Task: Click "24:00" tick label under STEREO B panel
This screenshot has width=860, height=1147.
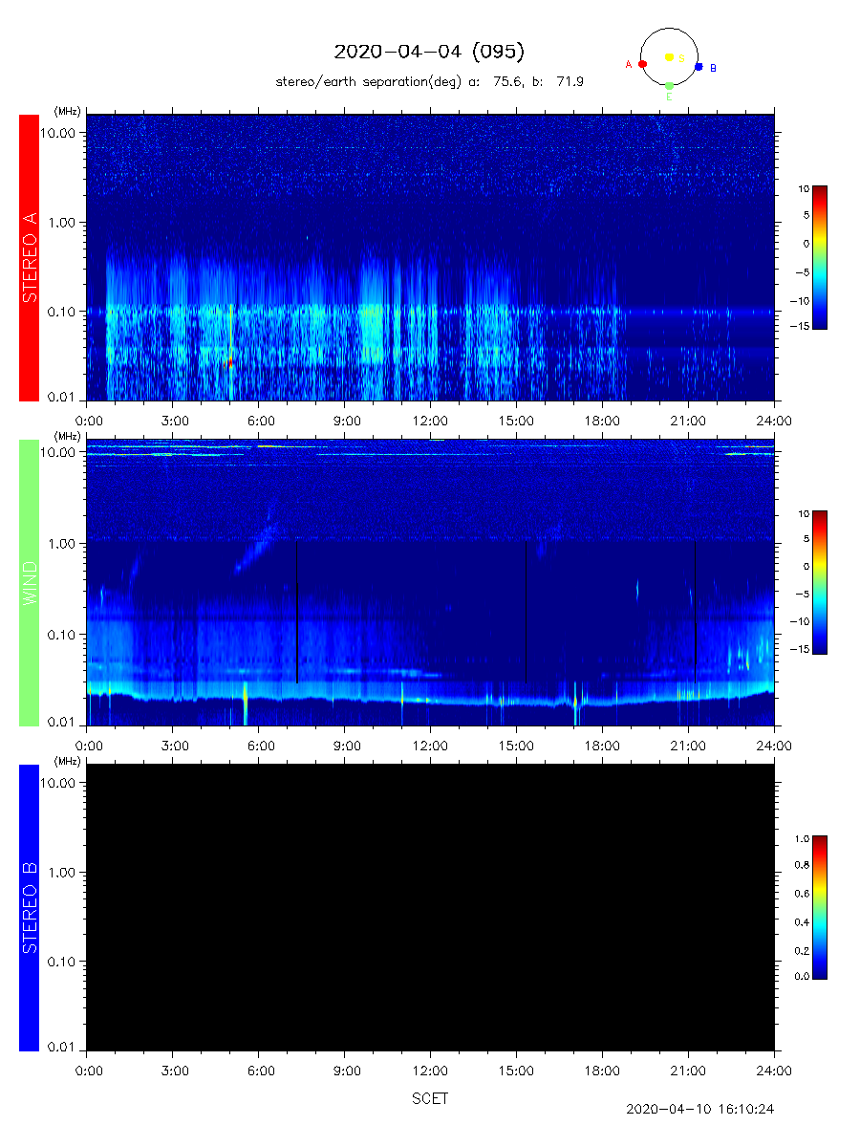Action: (x=773, y=1070)
